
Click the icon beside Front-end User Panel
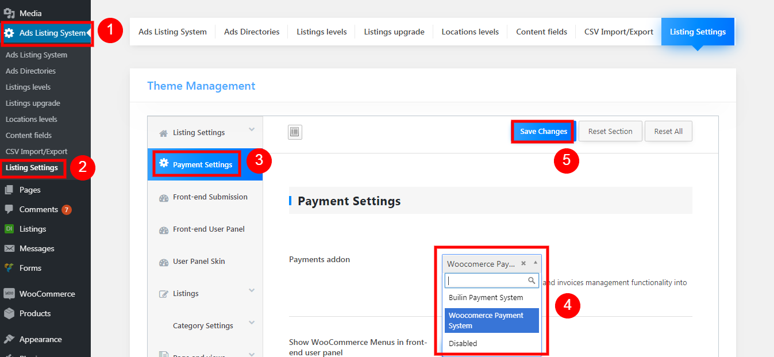pos(163,229)
